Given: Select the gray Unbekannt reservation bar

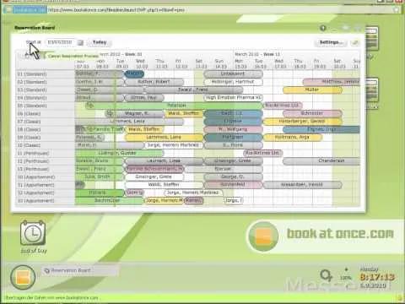Looking at the screenshot, I should tap(233, 74).
